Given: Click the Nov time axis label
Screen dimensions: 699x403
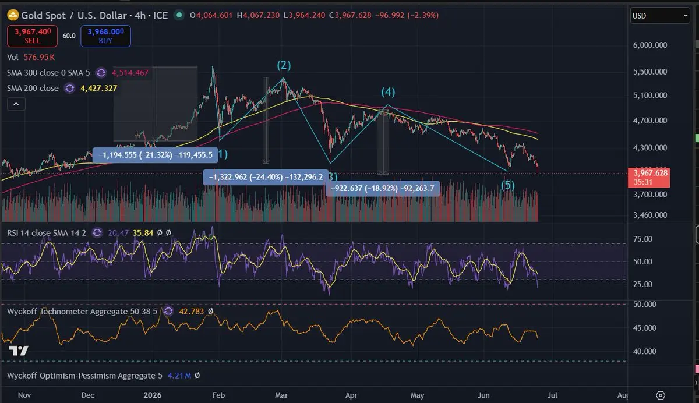Looking at the screenshot, I should 24,394.
